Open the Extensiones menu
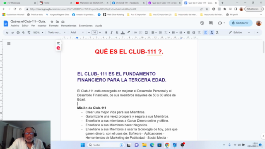265x149 pixels. tap(86, 26)
